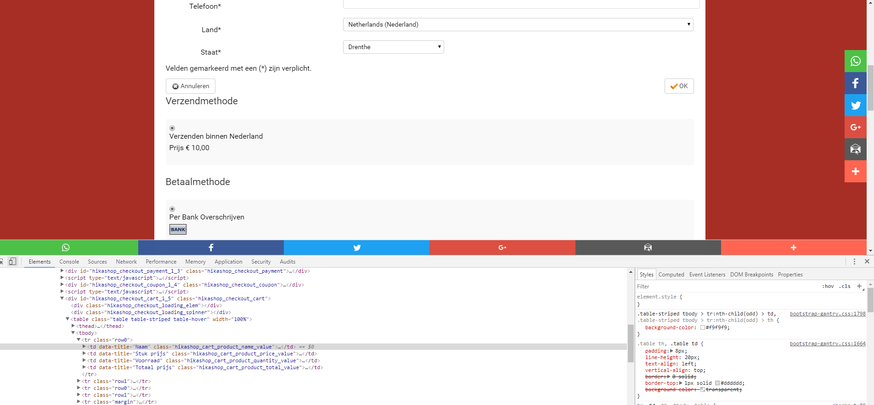Screen dimensions: 874x405
Task: Select Per Bank Overschrijven radio button
Action: pyautogui.click(x=172, y=209)
